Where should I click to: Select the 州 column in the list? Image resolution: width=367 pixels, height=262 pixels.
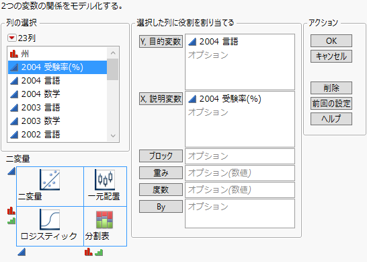point(57,54)
